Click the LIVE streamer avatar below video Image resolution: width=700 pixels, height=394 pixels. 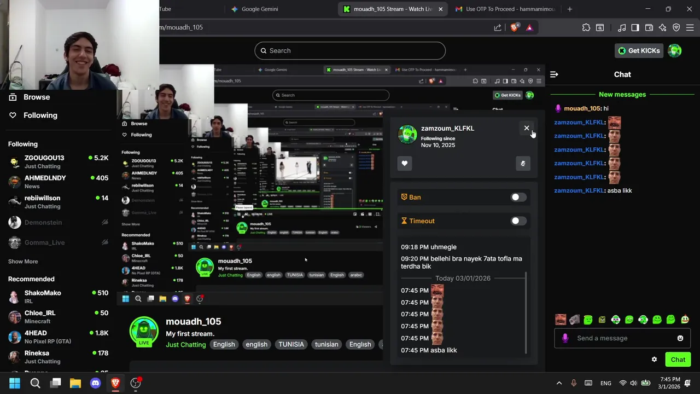[x=144, y=331]
